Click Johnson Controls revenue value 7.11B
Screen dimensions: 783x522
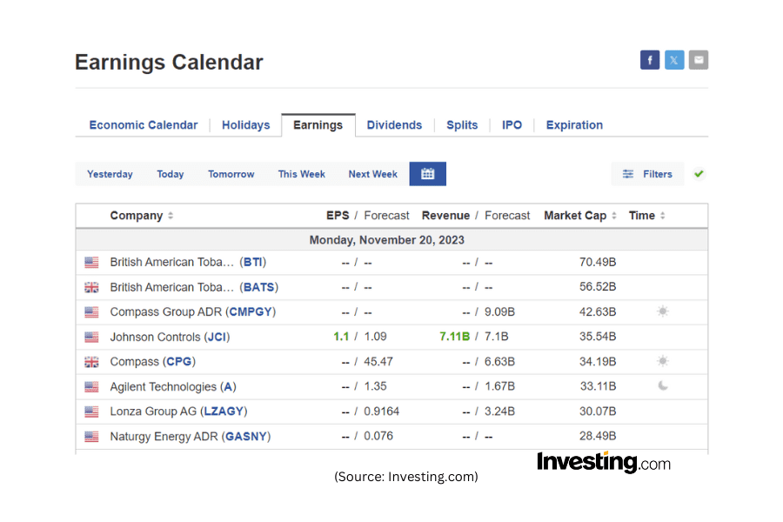click(x=454, y=337)
